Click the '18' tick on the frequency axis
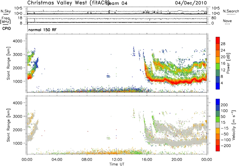Screen dimensions: 239x166 click(20, 18)
